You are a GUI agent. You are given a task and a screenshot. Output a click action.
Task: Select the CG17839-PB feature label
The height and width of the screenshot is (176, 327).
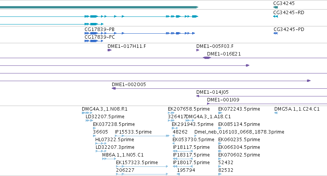point(100,29)
